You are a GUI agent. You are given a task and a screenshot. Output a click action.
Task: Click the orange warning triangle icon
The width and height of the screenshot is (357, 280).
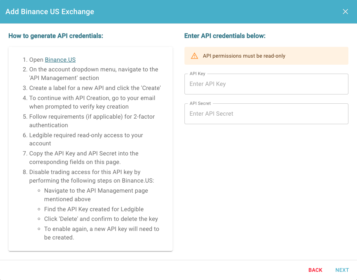click(x=194, y=56)
